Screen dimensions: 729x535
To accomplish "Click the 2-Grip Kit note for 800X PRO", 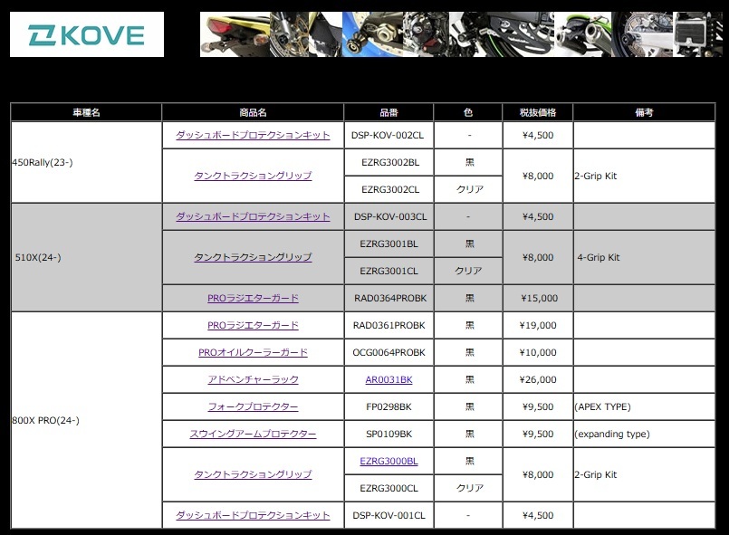I will pyautogui.click(x=596, y=474).
